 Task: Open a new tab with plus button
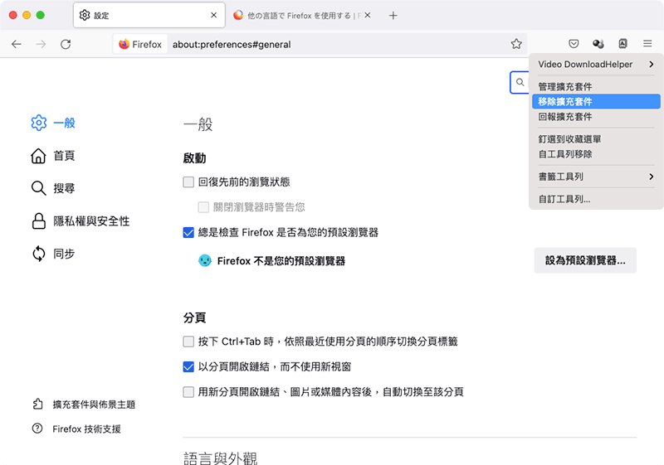[393, 16]
